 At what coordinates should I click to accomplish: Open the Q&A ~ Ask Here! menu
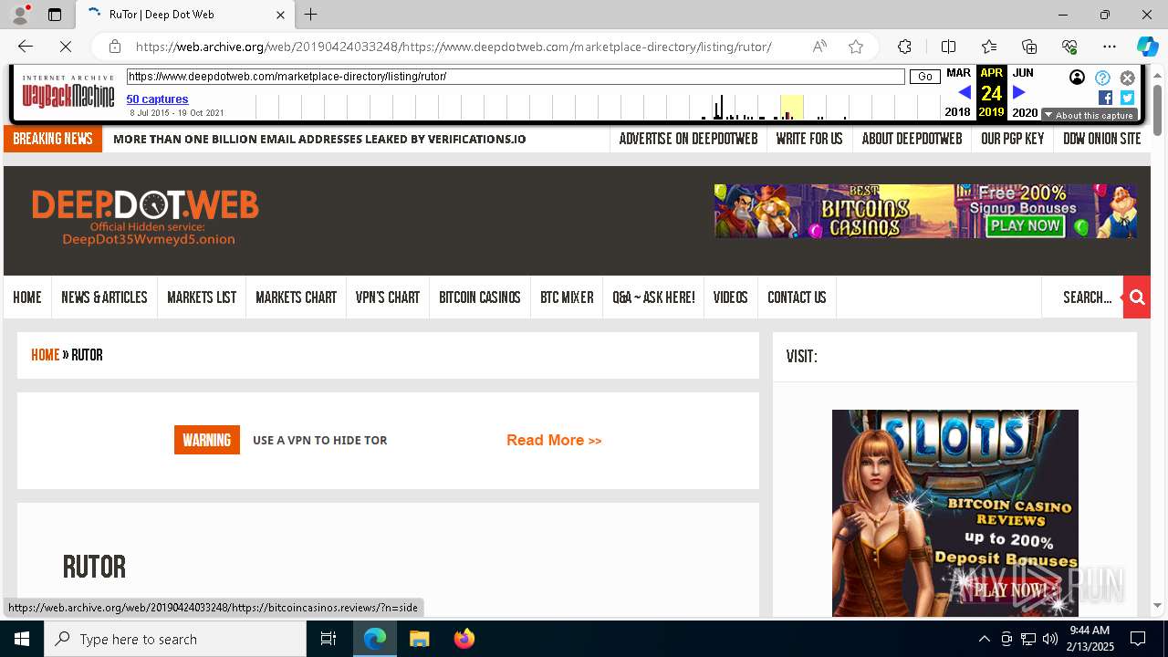653,297
